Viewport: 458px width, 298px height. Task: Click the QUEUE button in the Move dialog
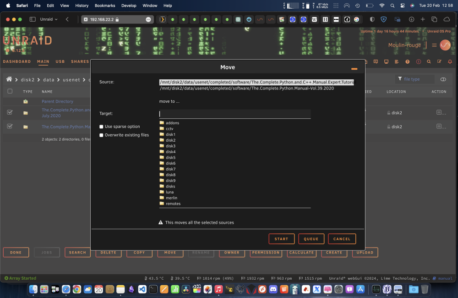(x=311, y=239)
